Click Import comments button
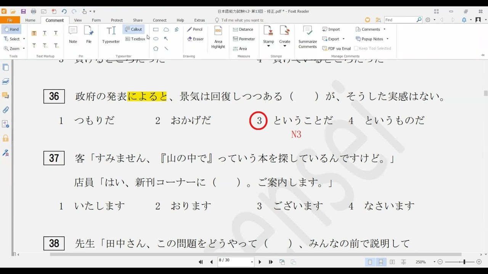 [331, 29]
